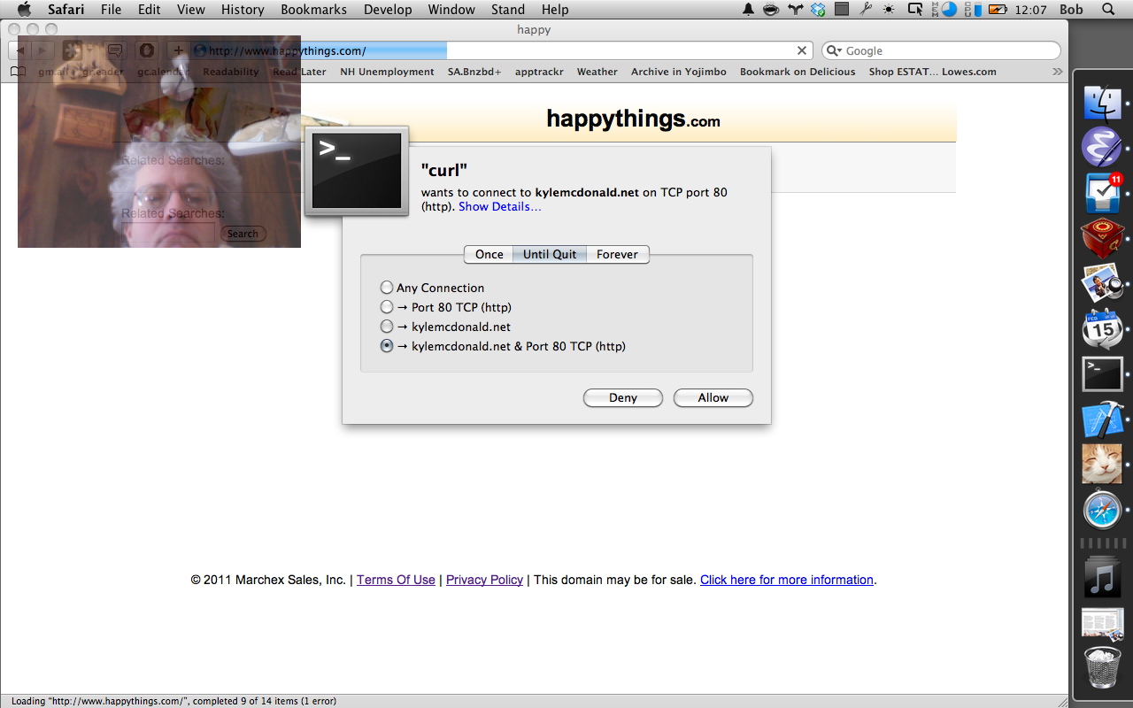
Task: Launch Emacs from the dock
Action: [1102, 147]
